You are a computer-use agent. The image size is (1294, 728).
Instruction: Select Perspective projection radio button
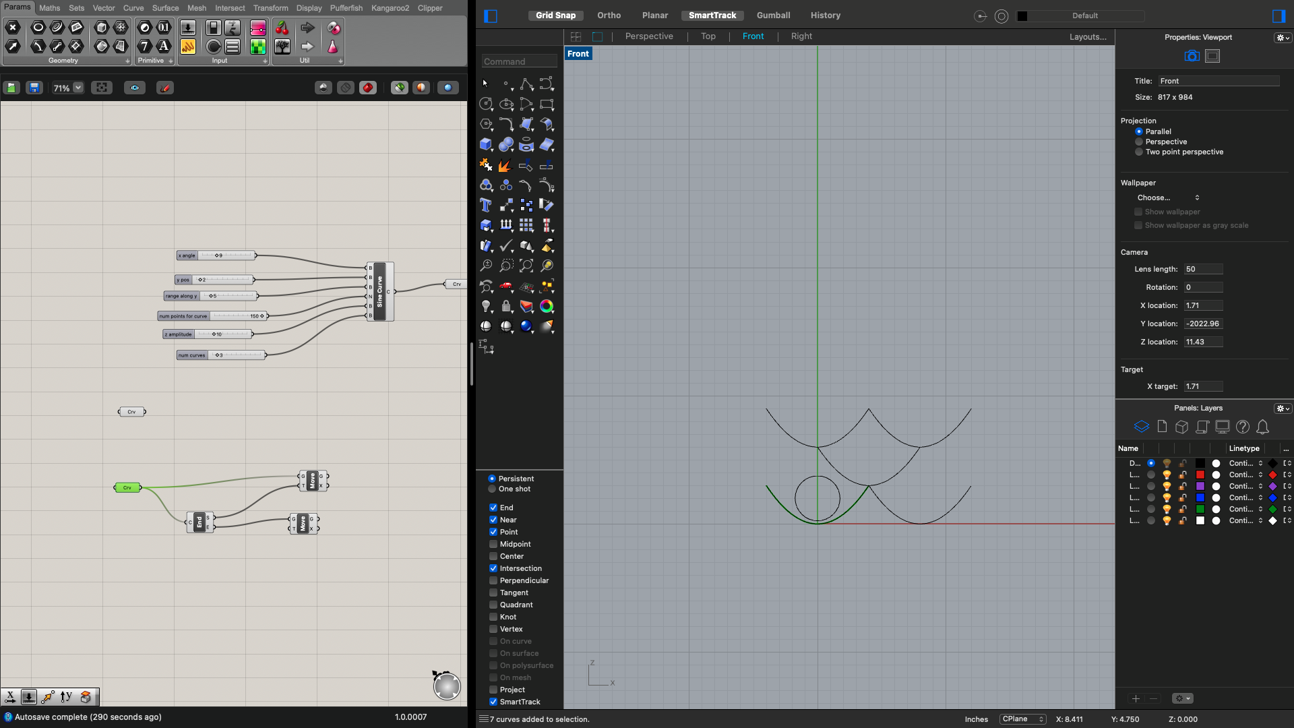(x=1139, y=142)
